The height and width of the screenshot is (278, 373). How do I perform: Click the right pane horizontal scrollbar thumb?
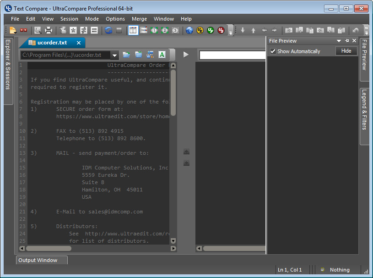point(234,249)
